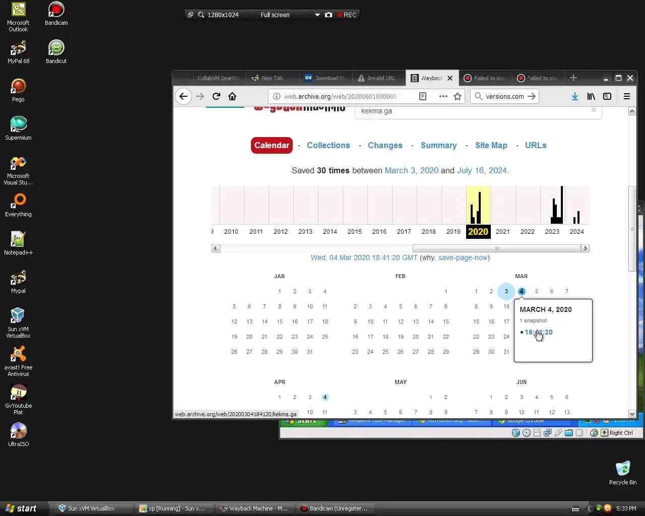Open the Notepad++ desktop icon

[x=18, y=243]
